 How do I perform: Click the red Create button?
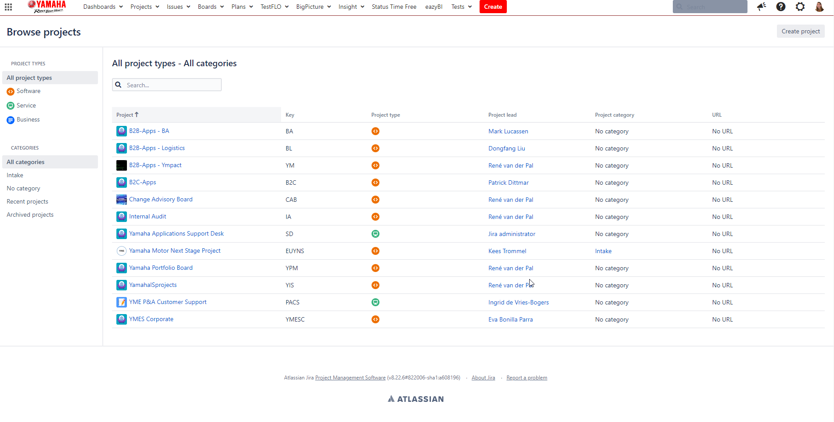pos(493,7)
